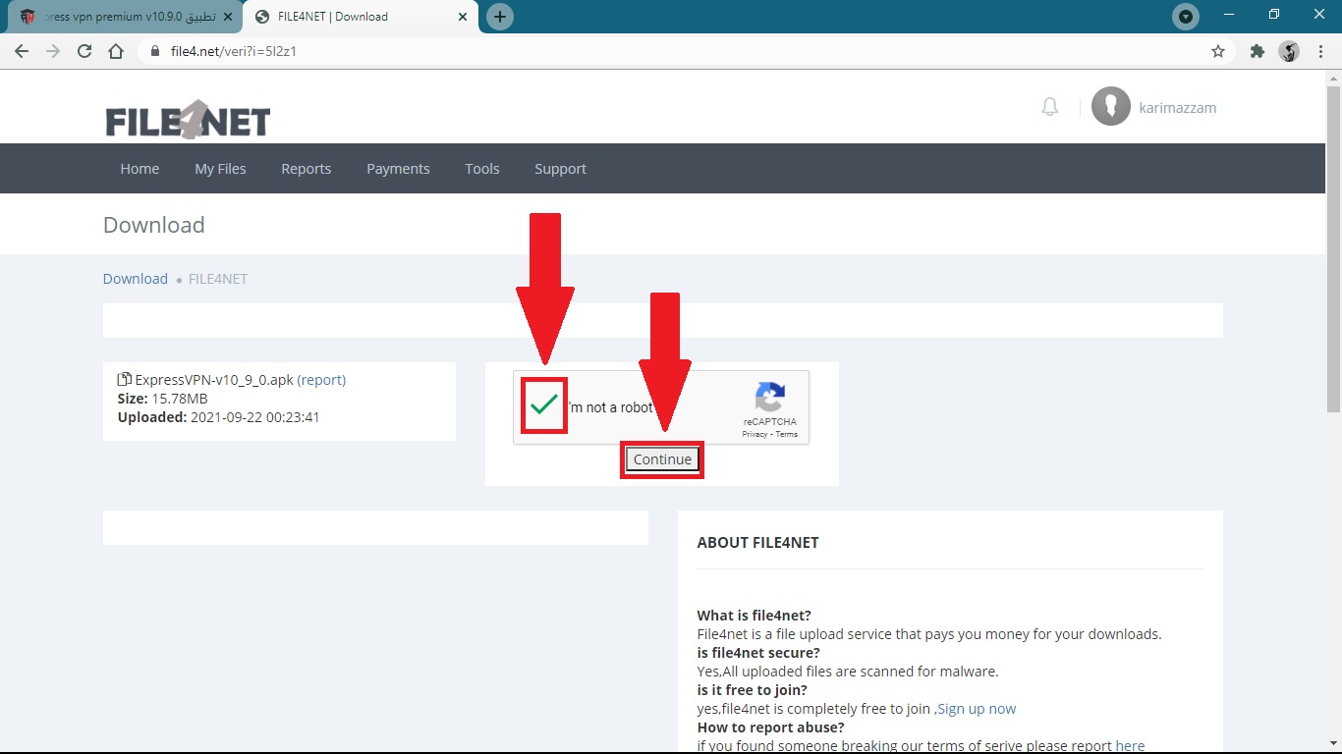Viewport: 1342px width, 754px height.
Task: Click the FILE4NET logo
Action: point(188,120)
